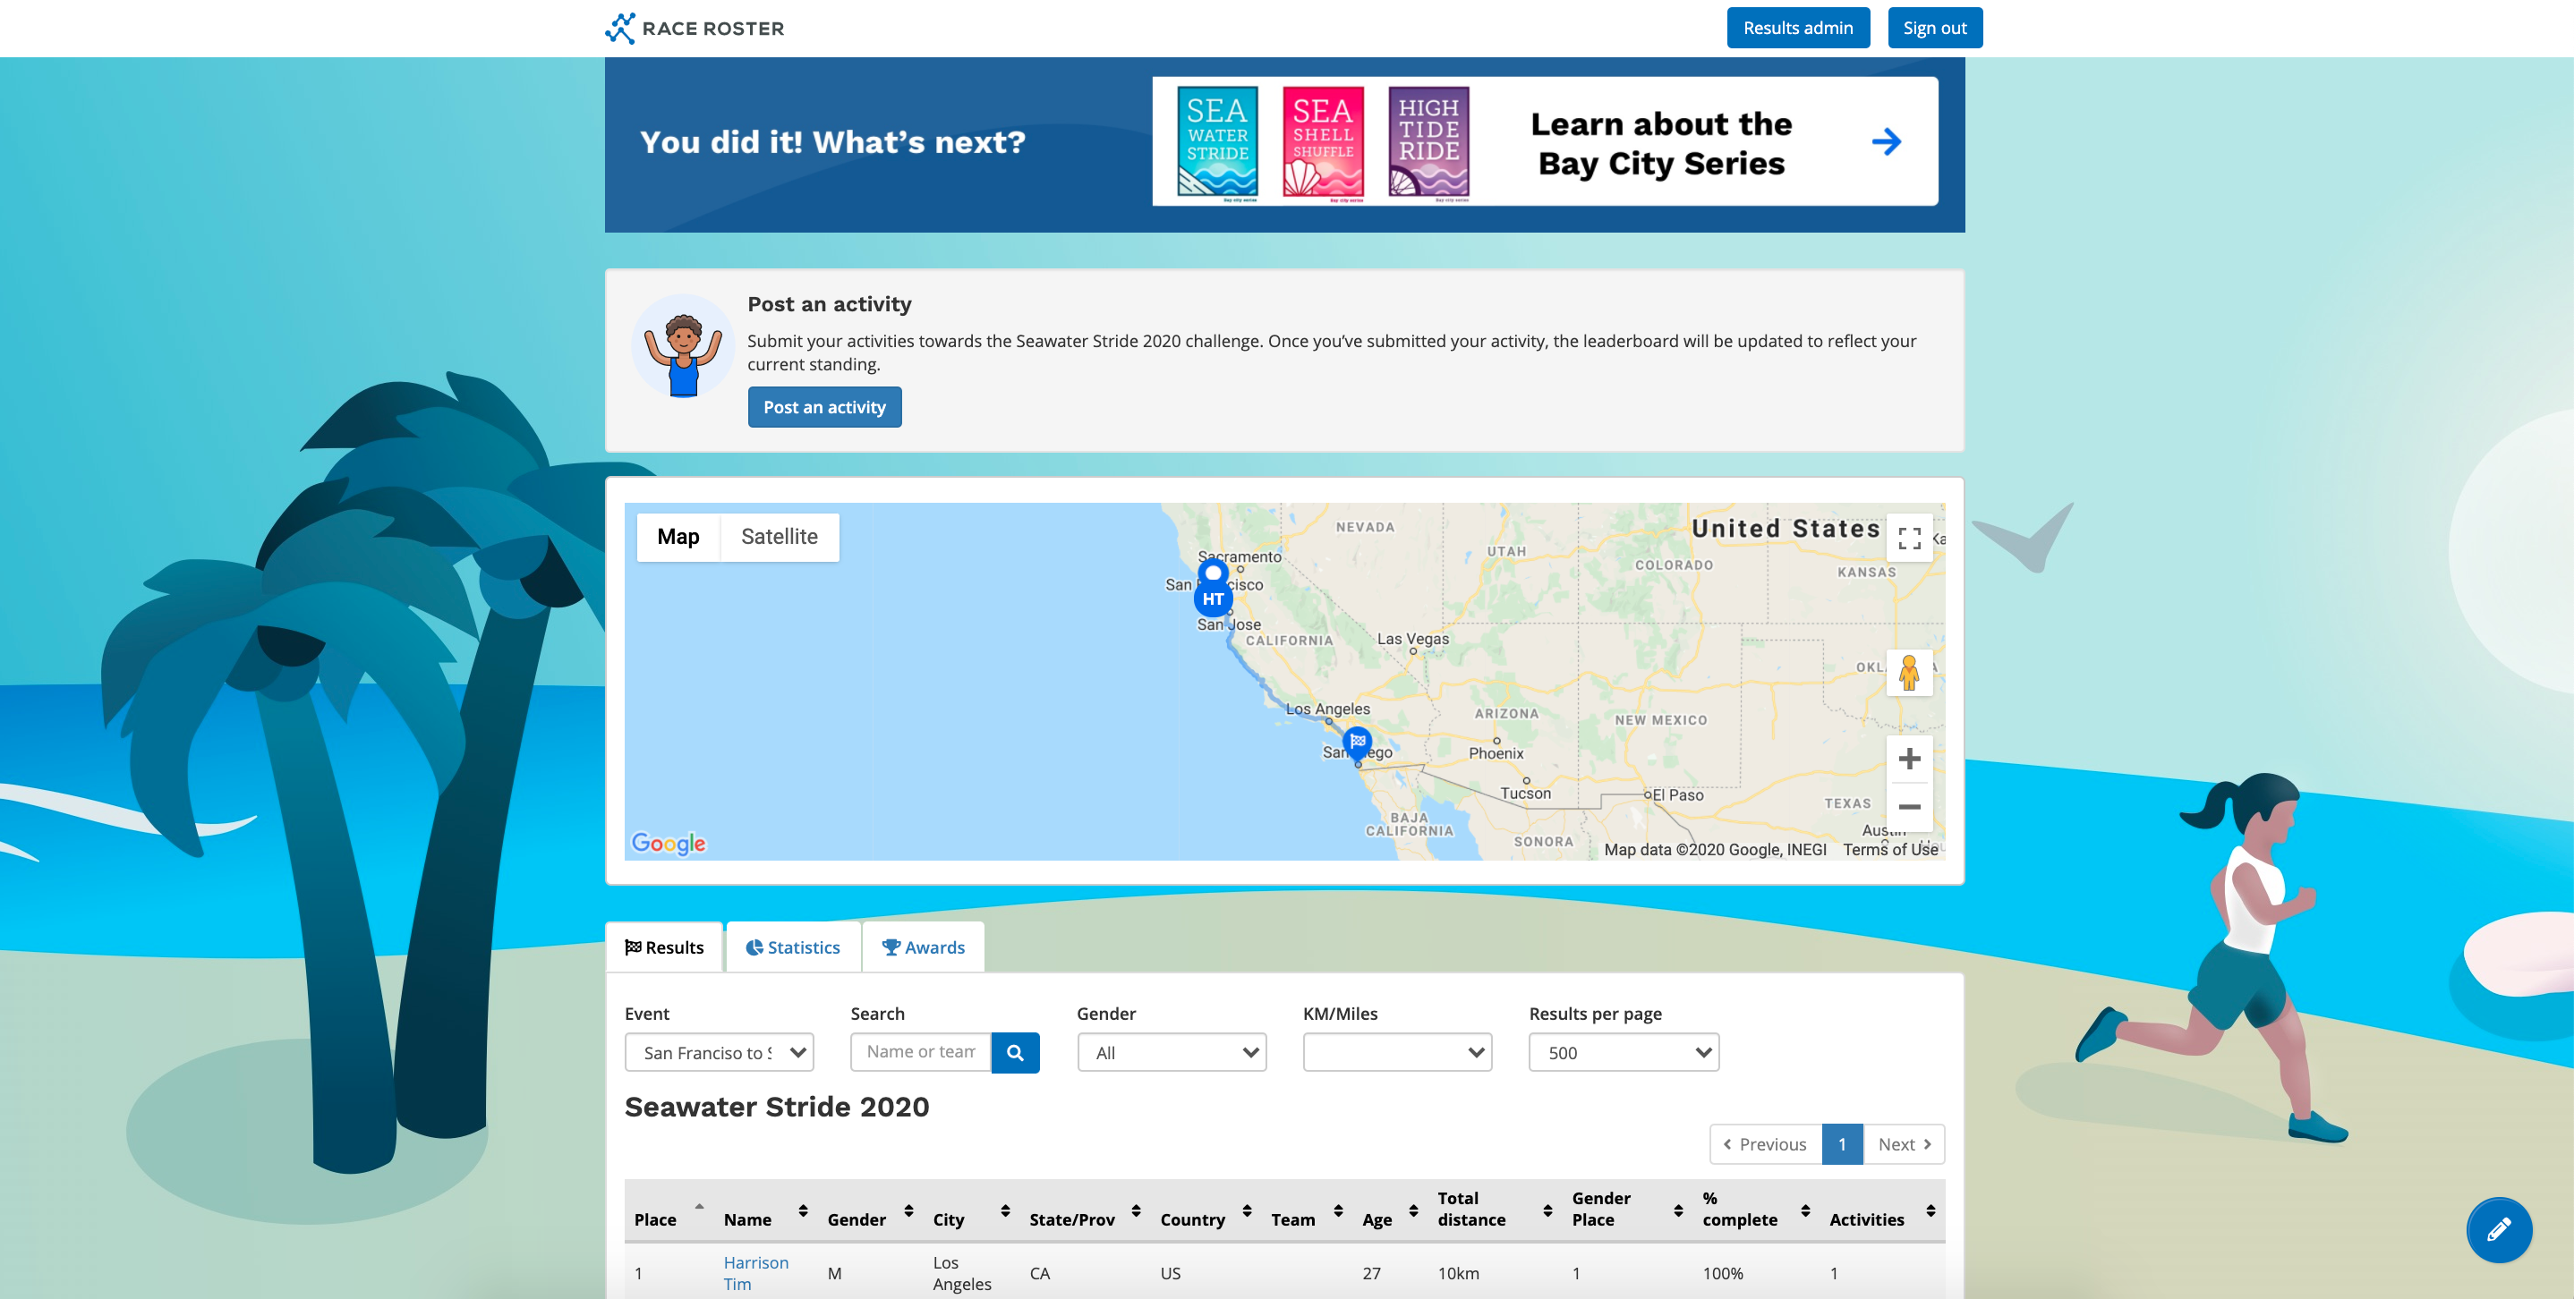
Task: Switch to the Statistics tab
Action: [793, 947]
